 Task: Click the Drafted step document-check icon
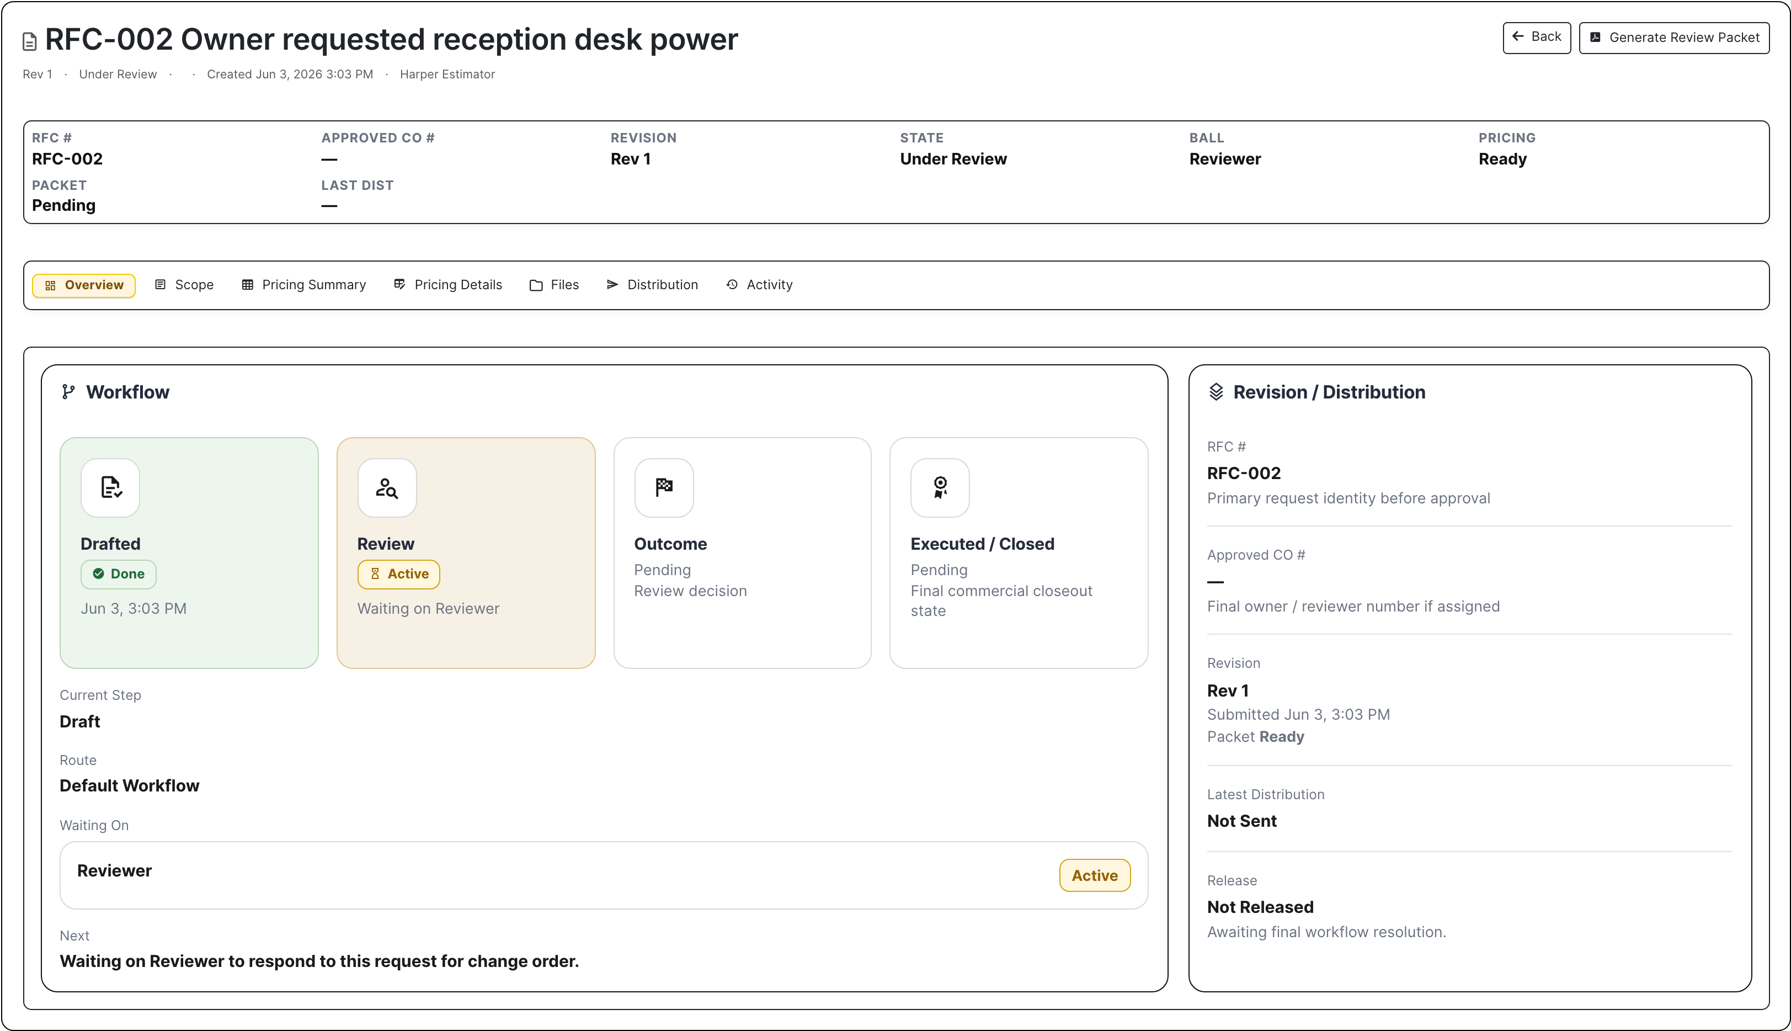pyautogui.click(x=110, y=488)
